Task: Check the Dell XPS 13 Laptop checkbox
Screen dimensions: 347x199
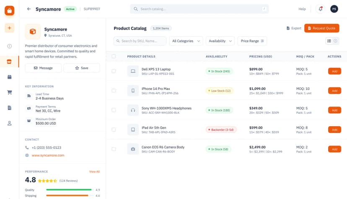Action: [114, 71]
